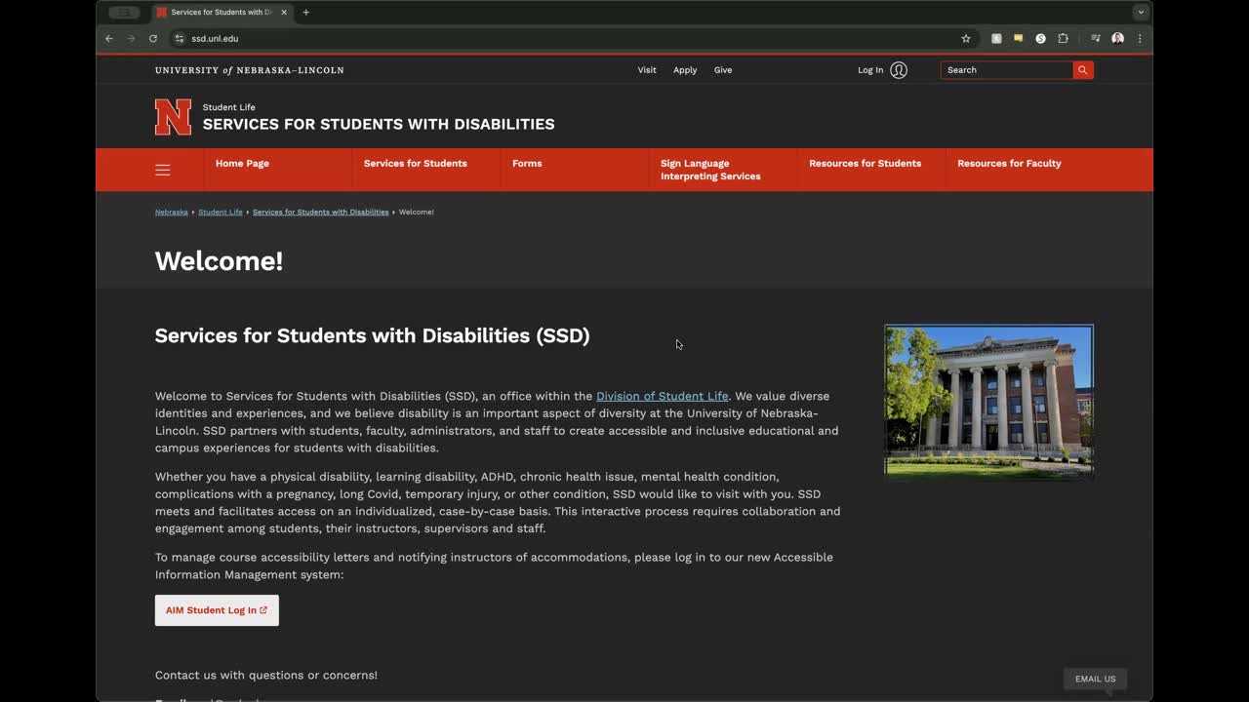This screenshot has width=1249, height=702.
Task: Click the EMAIL US chat button
Action: click(1095, 679)
